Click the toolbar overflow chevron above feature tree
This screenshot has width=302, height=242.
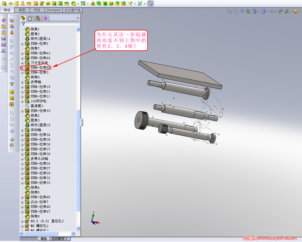coord(78,18)
